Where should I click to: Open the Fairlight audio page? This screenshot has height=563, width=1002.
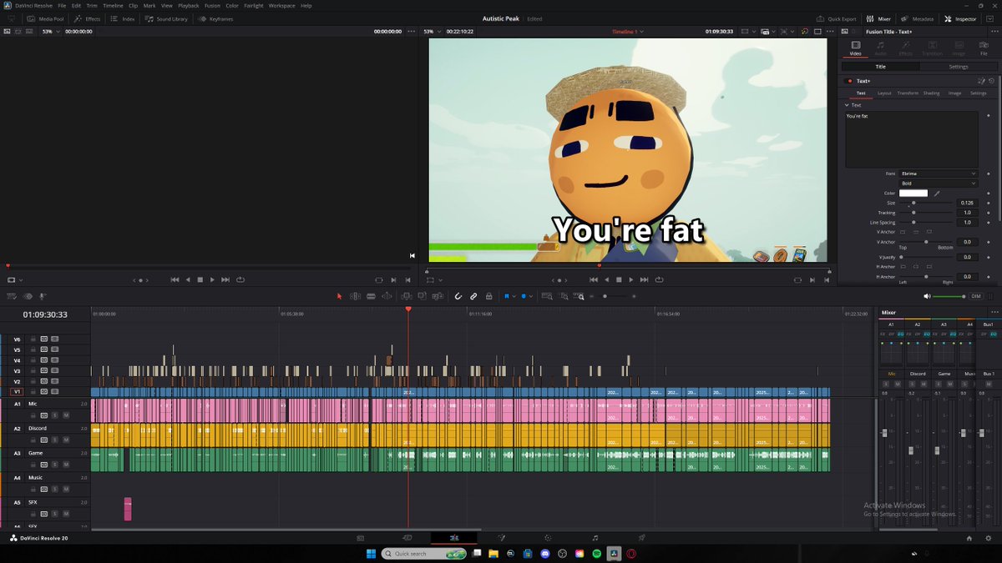tap(595, 538)
